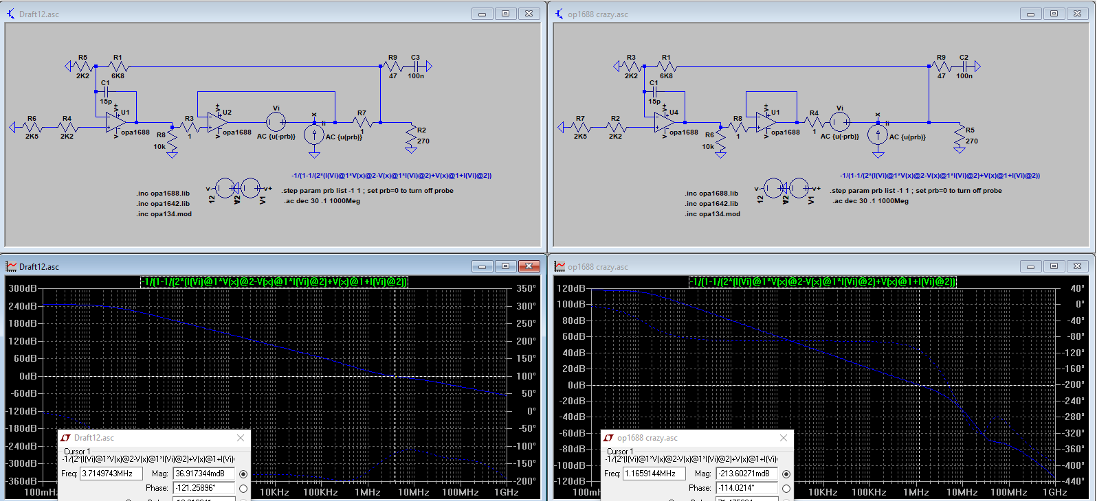The height and width of the screenshot is (501, 1097).
Task: Maximize the op1688 crazy.asc plot window
Action: tap(1054, 266)
